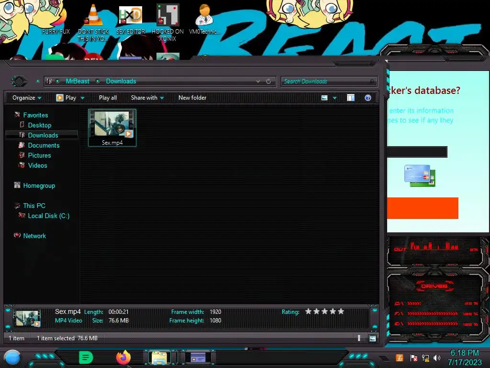Select Network in the navigation pane
Image resolution: width=490 pixels, height=368 pixels.
34,236
